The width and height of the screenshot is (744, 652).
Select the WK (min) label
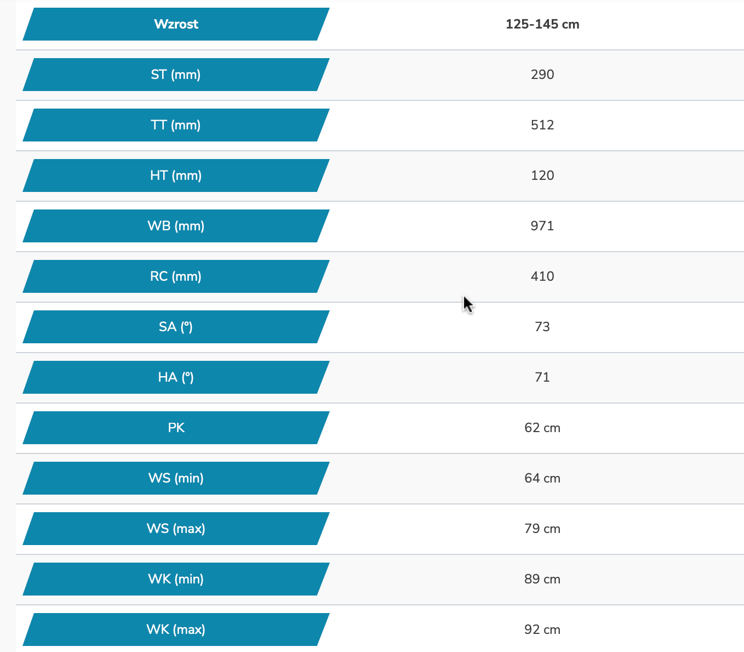(x=176, y=579)
